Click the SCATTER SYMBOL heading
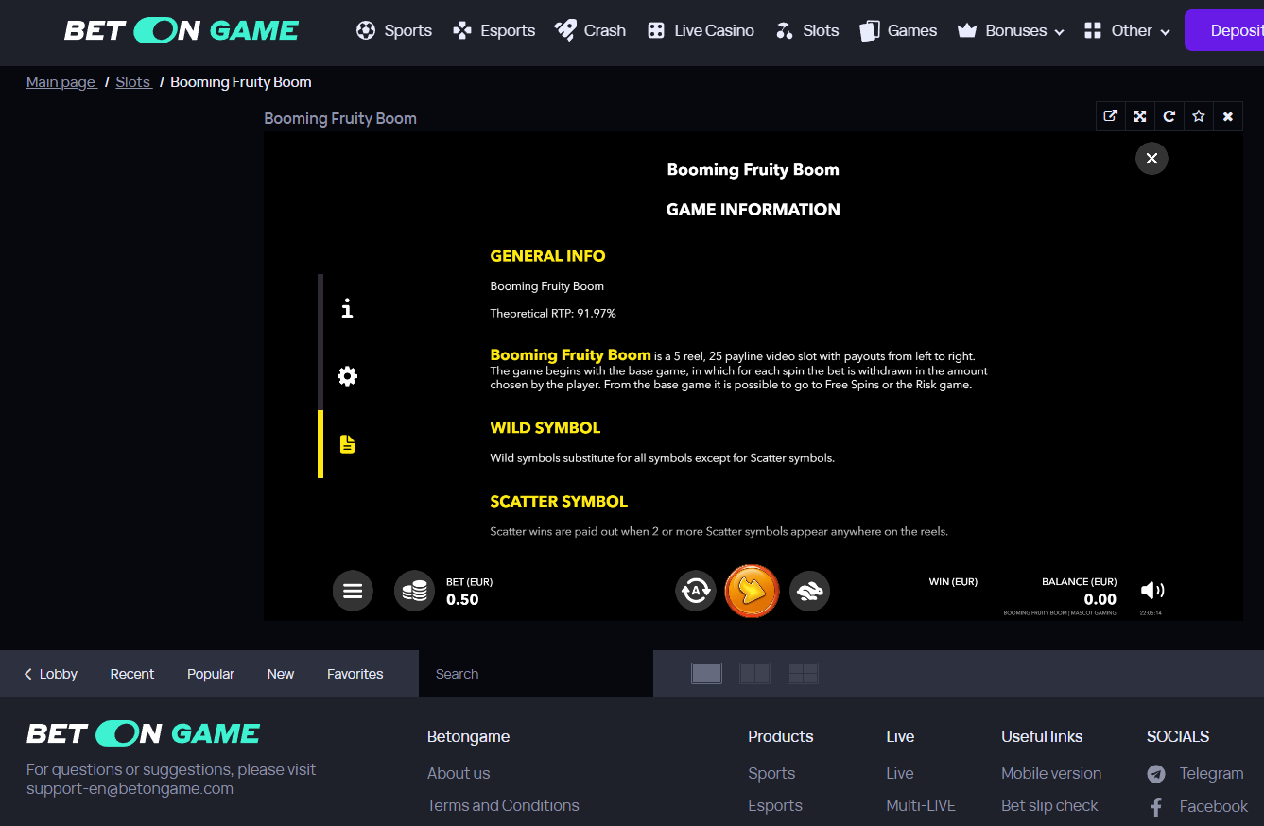1264x826 pixels. coord(559,502)
